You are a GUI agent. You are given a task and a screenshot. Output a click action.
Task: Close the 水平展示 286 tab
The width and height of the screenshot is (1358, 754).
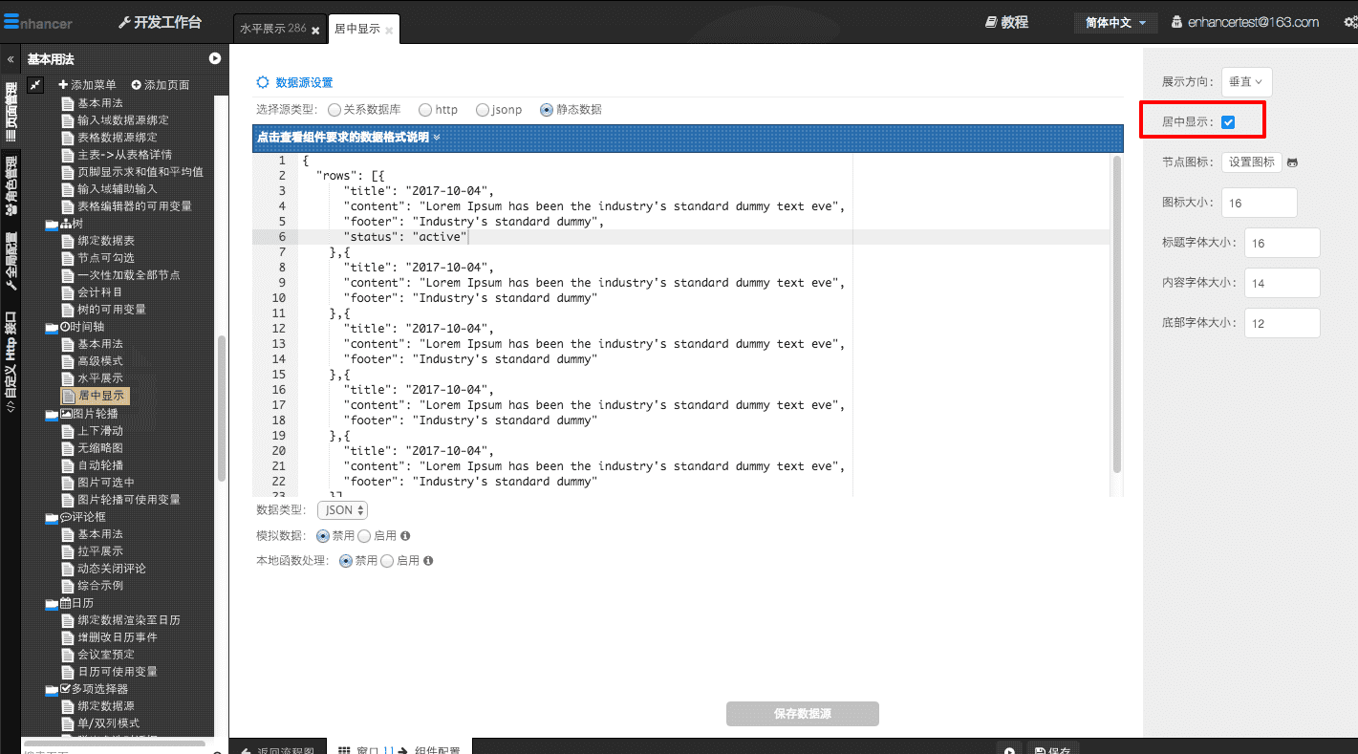click(315, 31)
